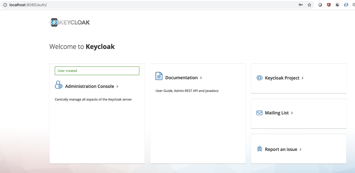Click the chevron next to Documentation
This screenshot has height=173, width=355.
point(201,78)
